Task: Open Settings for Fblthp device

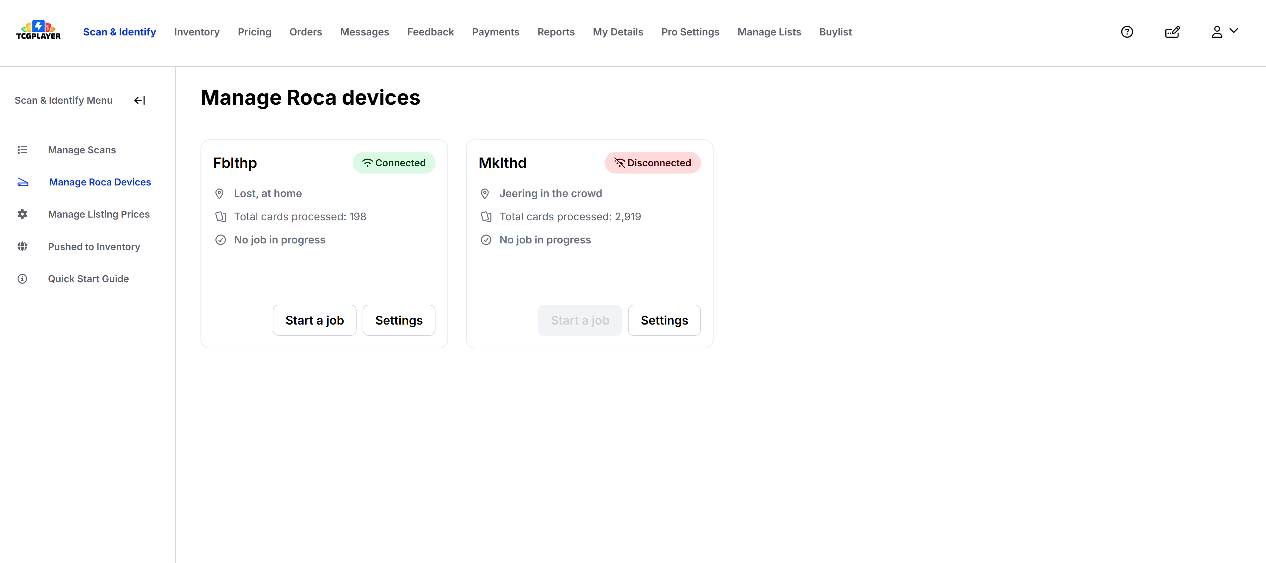Action: pos(399,320)
